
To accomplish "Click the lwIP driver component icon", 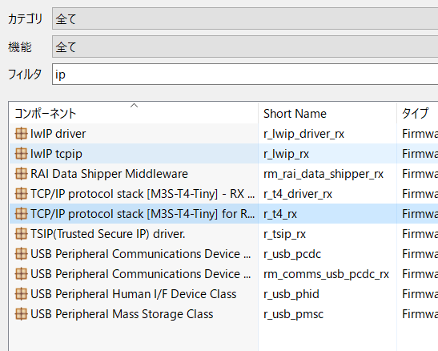I will pyautogui.click(x=22, y=134).
